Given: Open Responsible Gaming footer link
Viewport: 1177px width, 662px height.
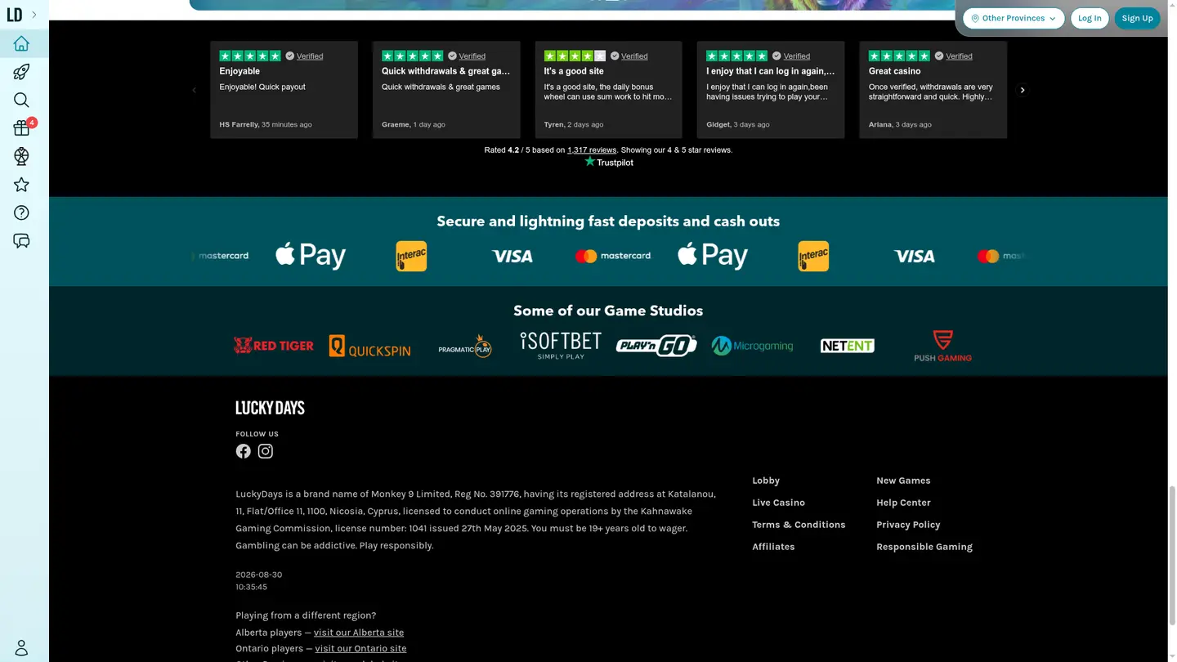Looking at the screenshot, I should 924,547.
